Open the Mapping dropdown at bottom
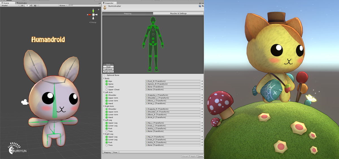The image size is (339, 159). (x=107, y=152)
